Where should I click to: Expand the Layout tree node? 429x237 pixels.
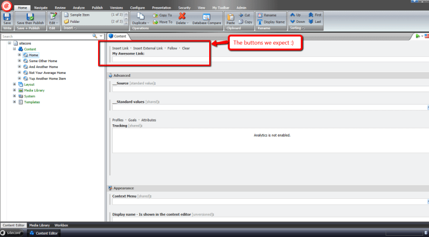tap(14, 84)
